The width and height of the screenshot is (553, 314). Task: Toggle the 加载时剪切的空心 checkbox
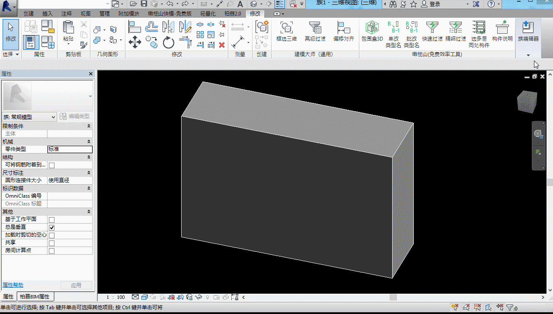point(51,235)
